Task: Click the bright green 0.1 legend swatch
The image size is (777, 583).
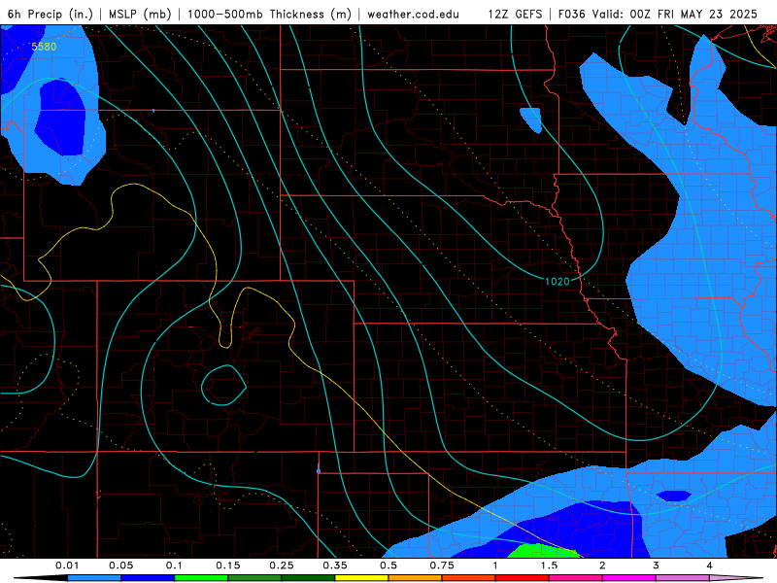Action: pyautogui.click(x=201, y=578)
